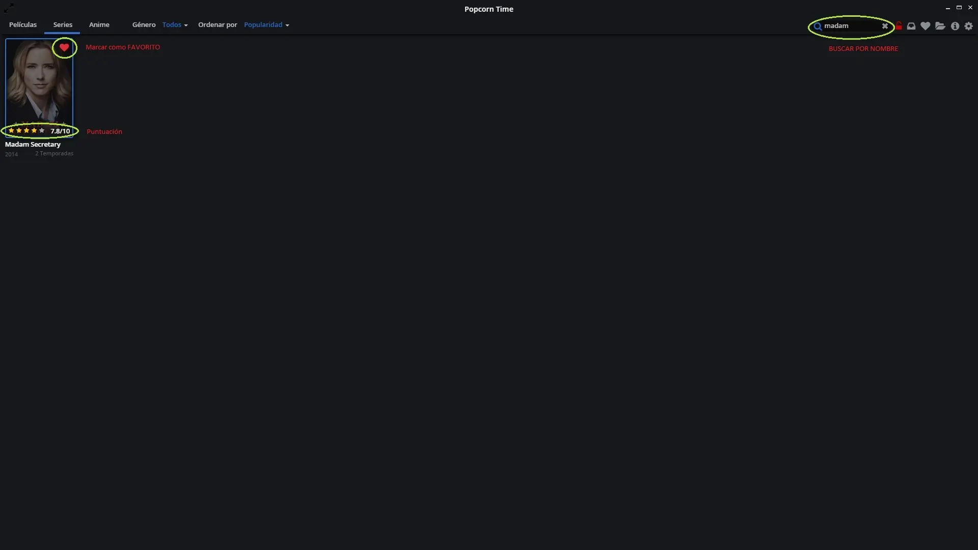
Task: Open the torrent folder icon
Action: pyautogui.click(x=940, y=26)
